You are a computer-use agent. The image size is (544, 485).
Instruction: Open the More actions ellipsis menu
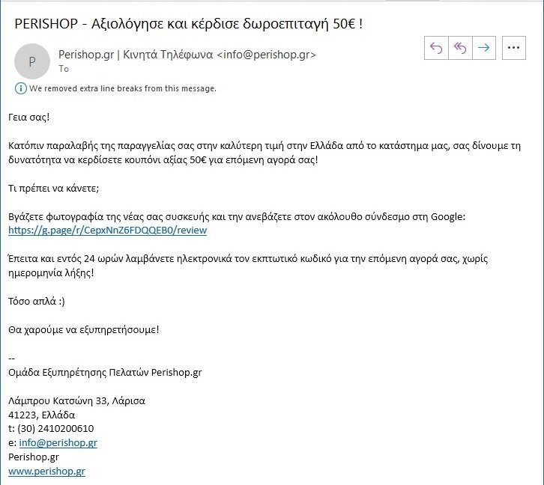tap(514, 48)
